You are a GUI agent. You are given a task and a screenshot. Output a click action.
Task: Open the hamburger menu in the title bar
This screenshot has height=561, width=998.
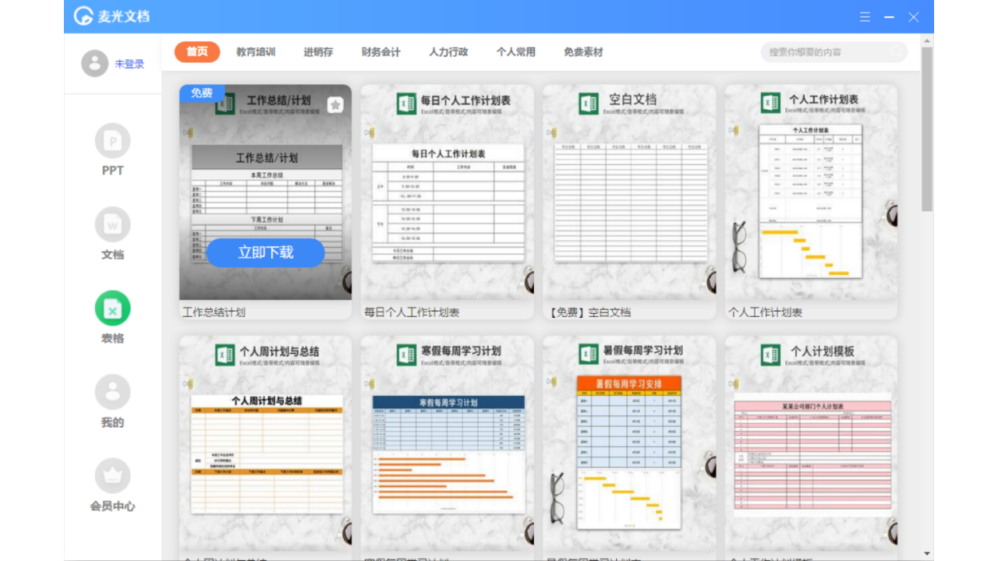[x=864, y=16]
